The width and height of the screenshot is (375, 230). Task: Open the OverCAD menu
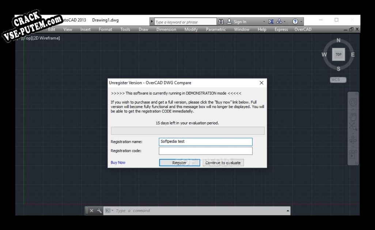pos(303,30)
